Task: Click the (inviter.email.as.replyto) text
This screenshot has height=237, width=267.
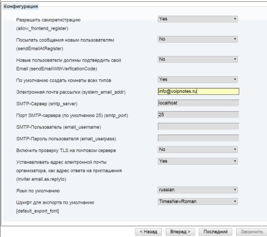Action: 41,179
